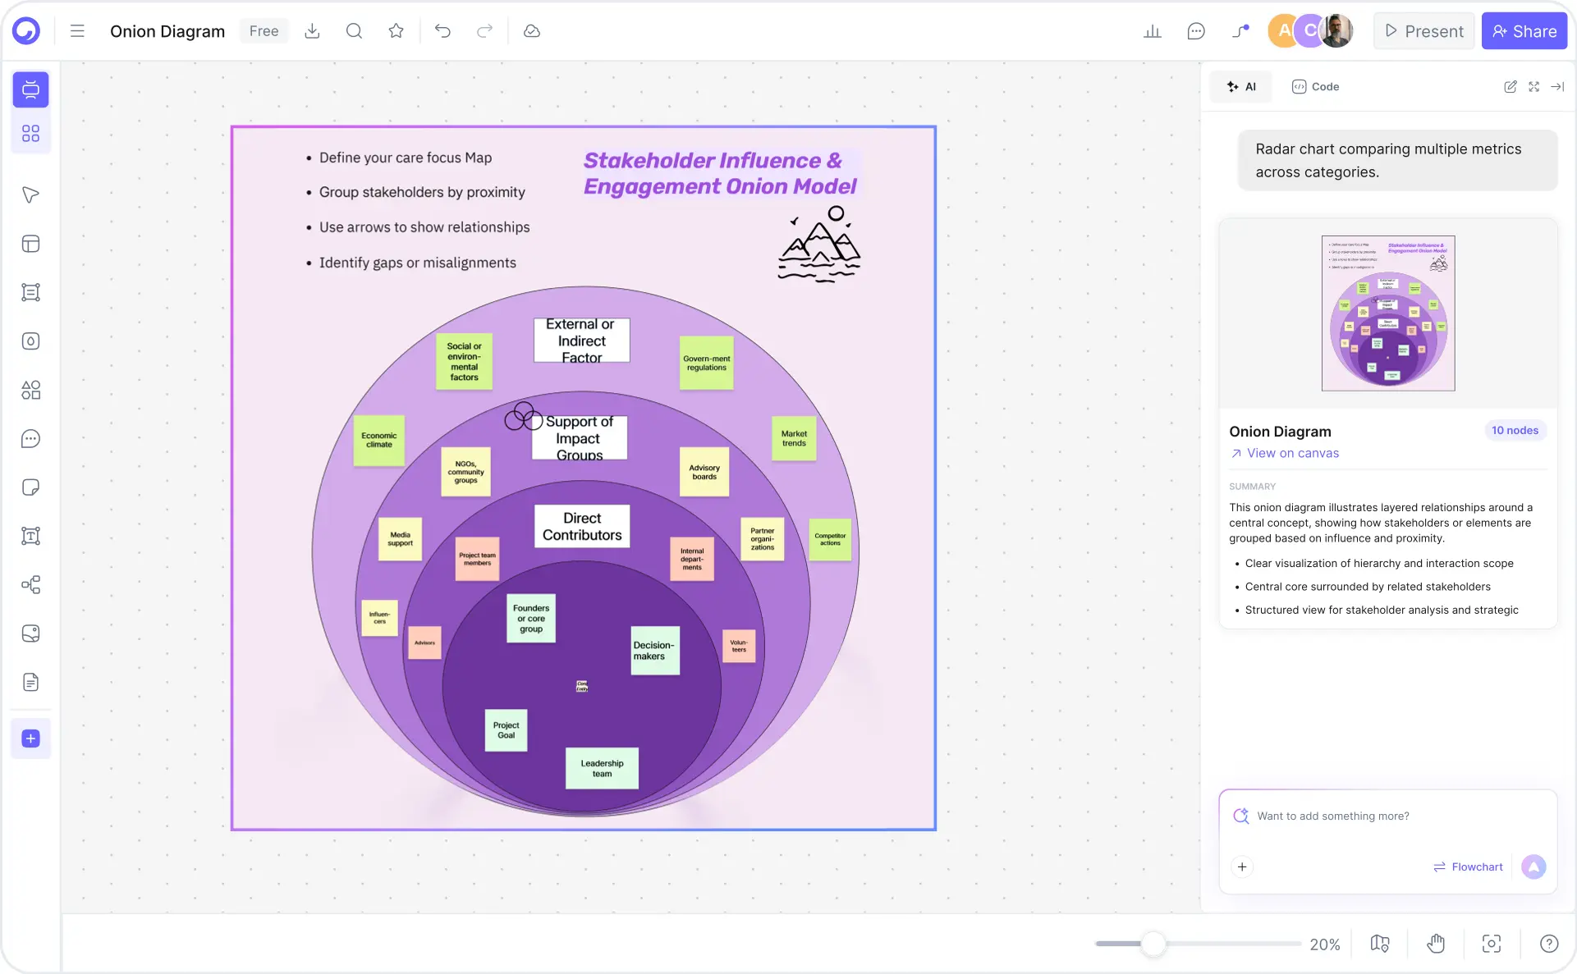
Task: Click the app logo icon
Action: coord(26,31)
